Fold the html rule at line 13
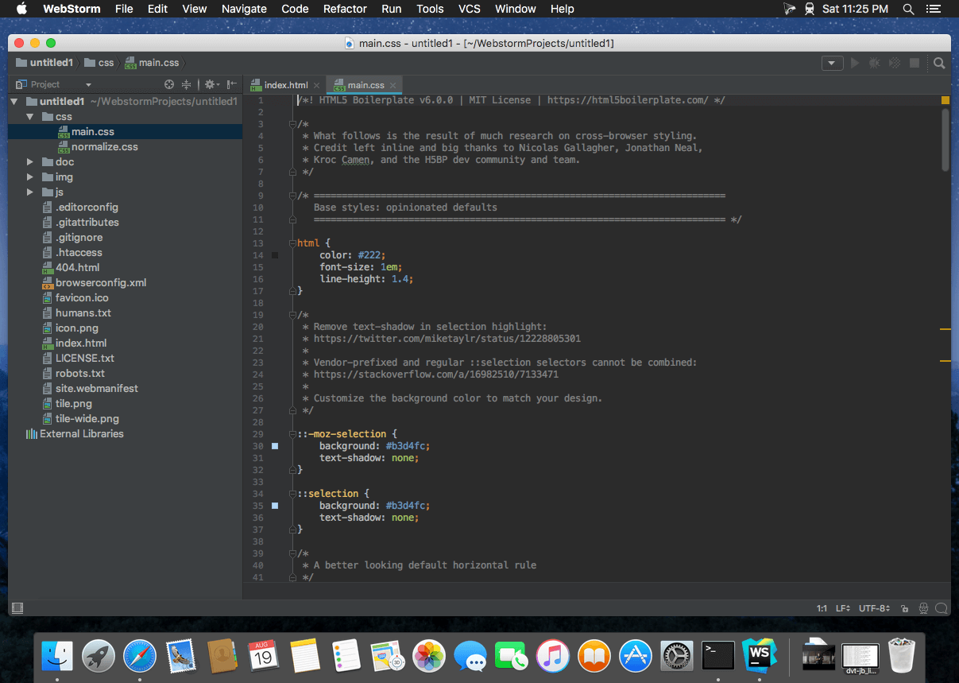 tap(292, 243)
